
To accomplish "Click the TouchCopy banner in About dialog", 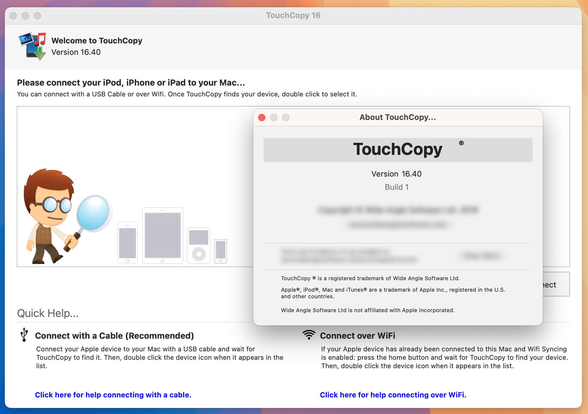I will point(398,150).
